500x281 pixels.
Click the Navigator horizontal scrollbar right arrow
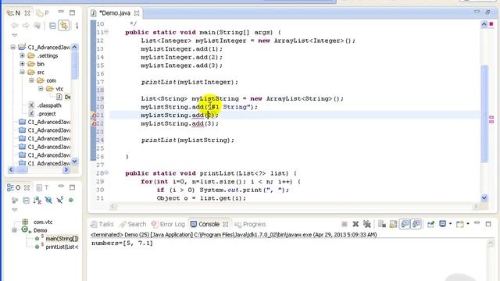click(66, 170)
